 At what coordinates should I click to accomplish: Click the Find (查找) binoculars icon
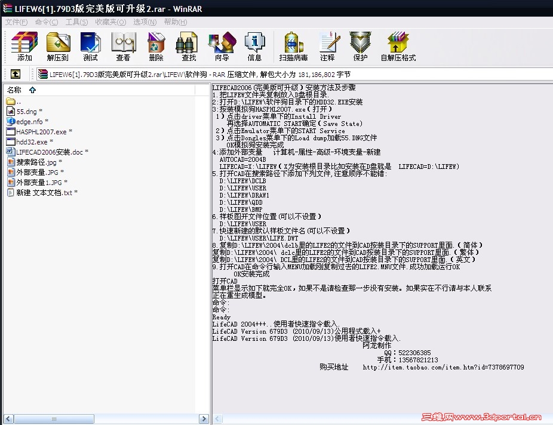pyautogui.click(x=188, y=46)
